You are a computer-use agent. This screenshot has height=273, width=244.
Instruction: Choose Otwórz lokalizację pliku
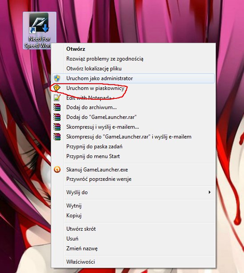tap(133, 69)
